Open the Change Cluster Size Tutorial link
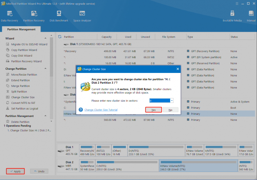257x180 pixels. click(x=101, y=110)
